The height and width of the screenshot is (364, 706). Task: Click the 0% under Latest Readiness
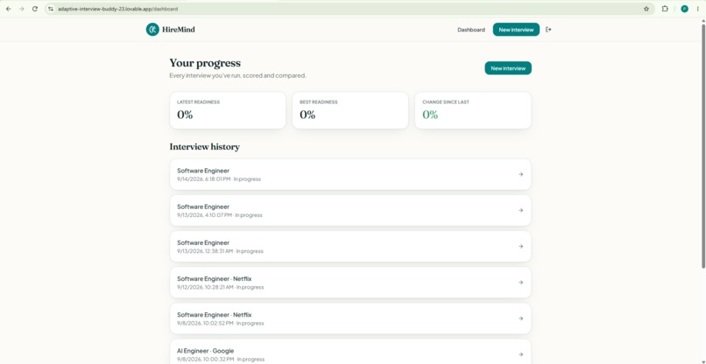coord(185,115)
